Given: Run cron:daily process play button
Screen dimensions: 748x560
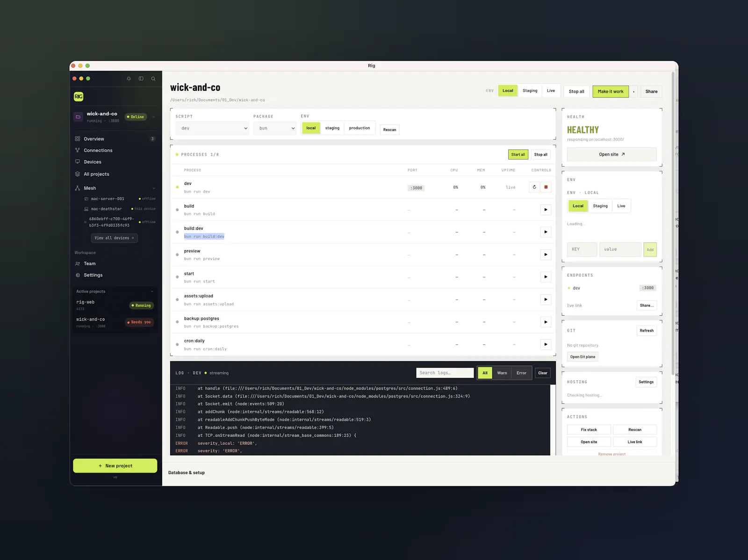Looking at the screenshot, I should point(546,344).
